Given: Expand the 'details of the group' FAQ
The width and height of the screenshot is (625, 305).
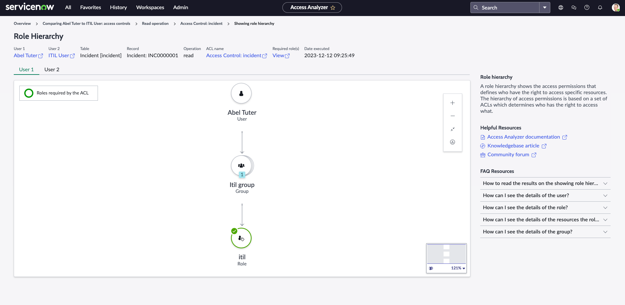Looking at the screenshot, I should 545,232.
